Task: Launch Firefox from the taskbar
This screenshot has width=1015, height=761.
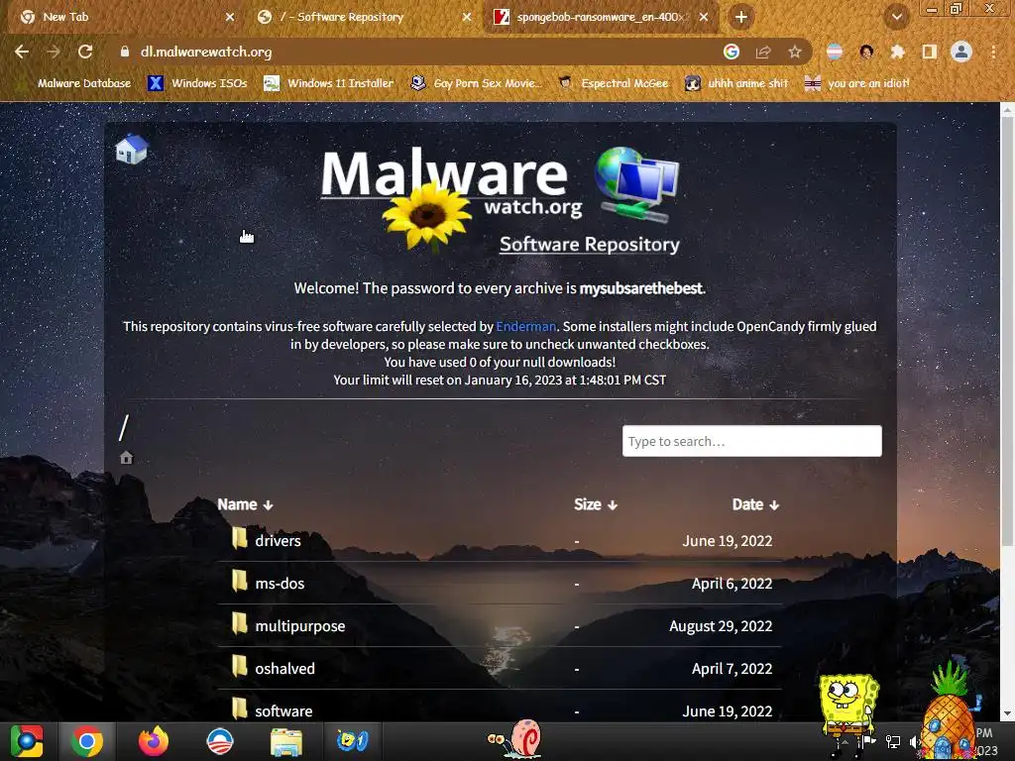Action: [x=154, y=741]
